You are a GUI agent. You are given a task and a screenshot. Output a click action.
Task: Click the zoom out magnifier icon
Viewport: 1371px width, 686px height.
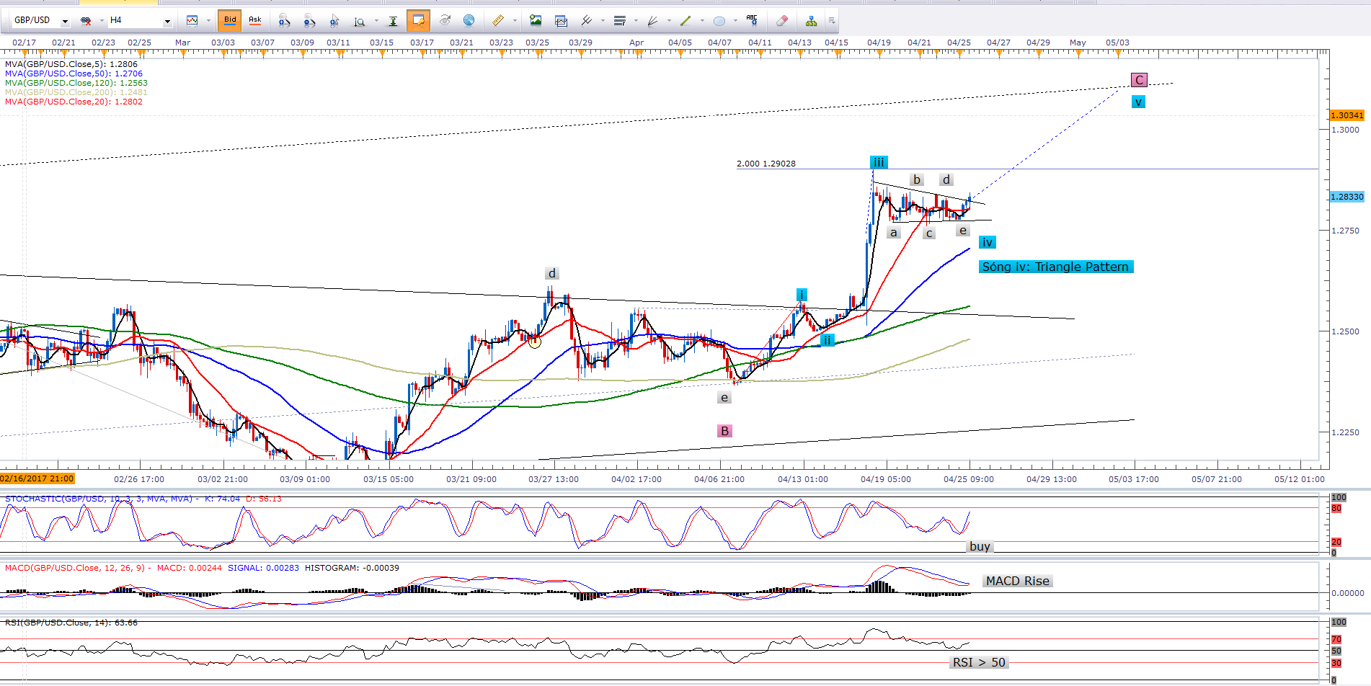309,21
